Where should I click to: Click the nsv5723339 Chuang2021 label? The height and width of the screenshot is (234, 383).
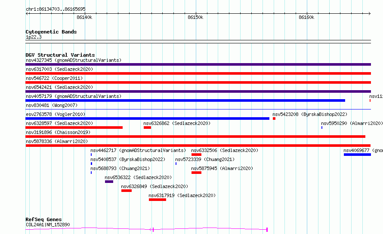tap(205, 159)
